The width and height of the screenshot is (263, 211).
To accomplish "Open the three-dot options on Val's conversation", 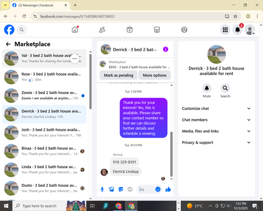I will click(x=75, y=59).
